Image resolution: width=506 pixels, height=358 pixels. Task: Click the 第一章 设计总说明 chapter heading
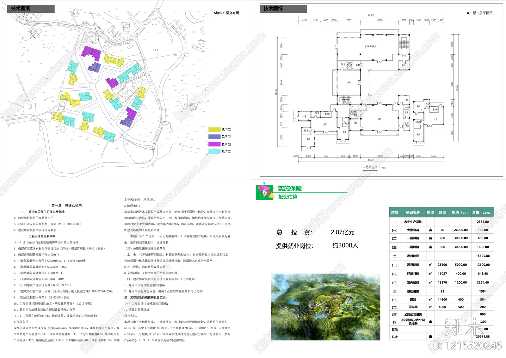click(x=66, y=206)
